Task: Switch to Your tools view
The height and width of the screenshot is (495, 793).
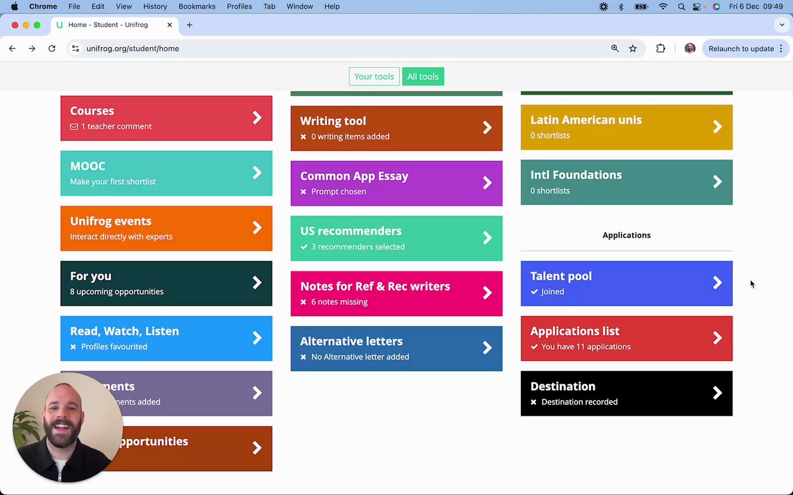Action: (x=374, y=77)
